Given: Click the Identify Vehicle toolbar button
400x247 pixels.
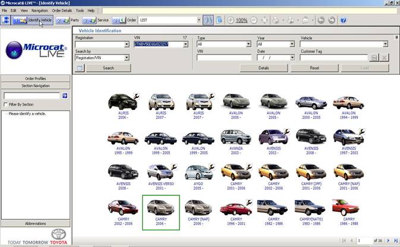Looking at the screenshot, I should (x=32, y=20).
